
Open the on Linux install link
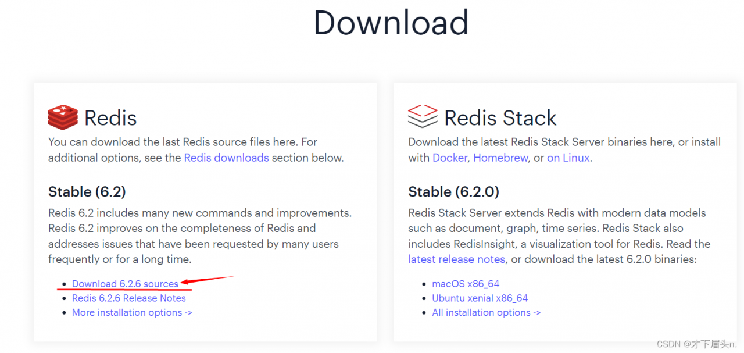click(x=568, y=158)
